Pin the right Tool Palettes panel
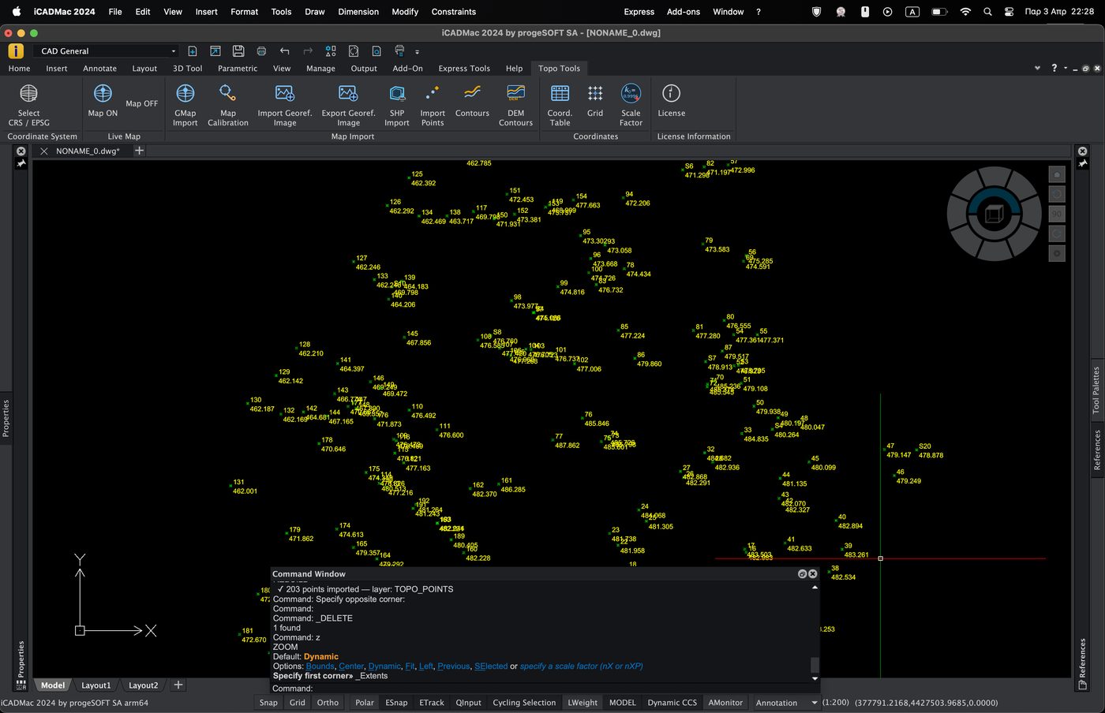 1083,163
